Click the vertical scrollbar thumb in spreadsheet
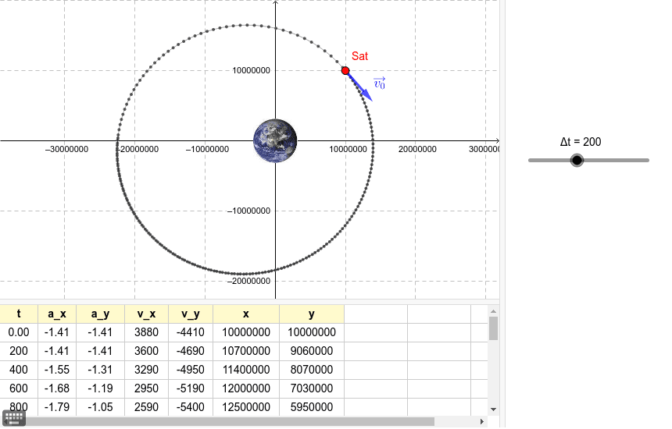Viewport: 672px width, 429px height. pos(493,328)
